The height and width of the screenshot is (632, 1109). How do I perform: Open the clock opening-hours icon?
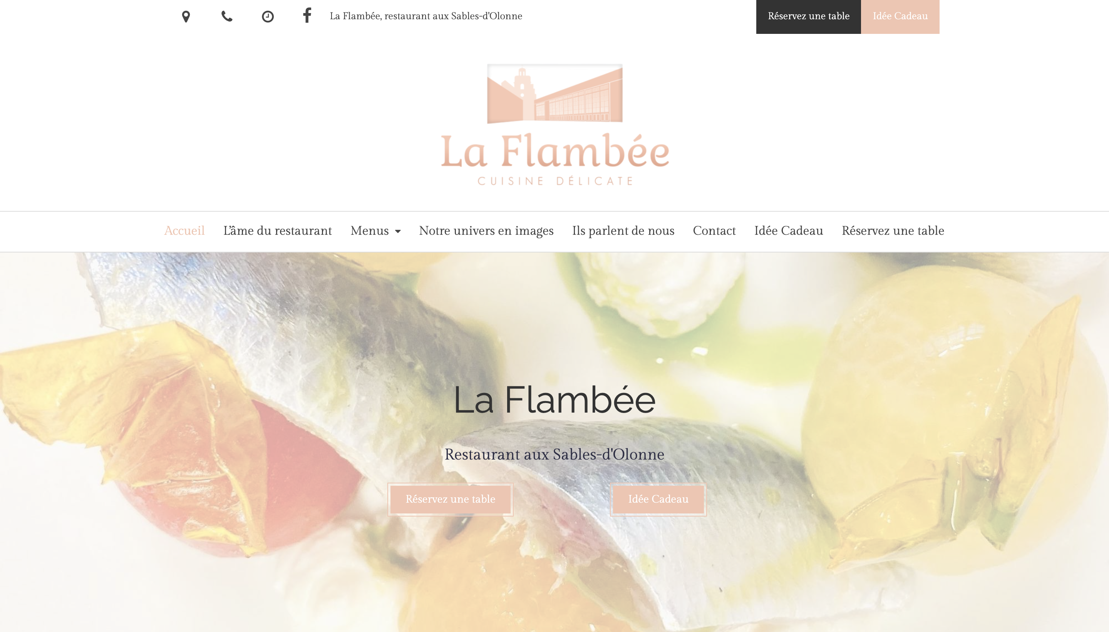[268, 17]
